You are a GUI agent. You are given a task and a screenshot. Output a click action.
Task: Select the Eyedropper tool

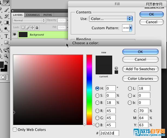point(6,3)
